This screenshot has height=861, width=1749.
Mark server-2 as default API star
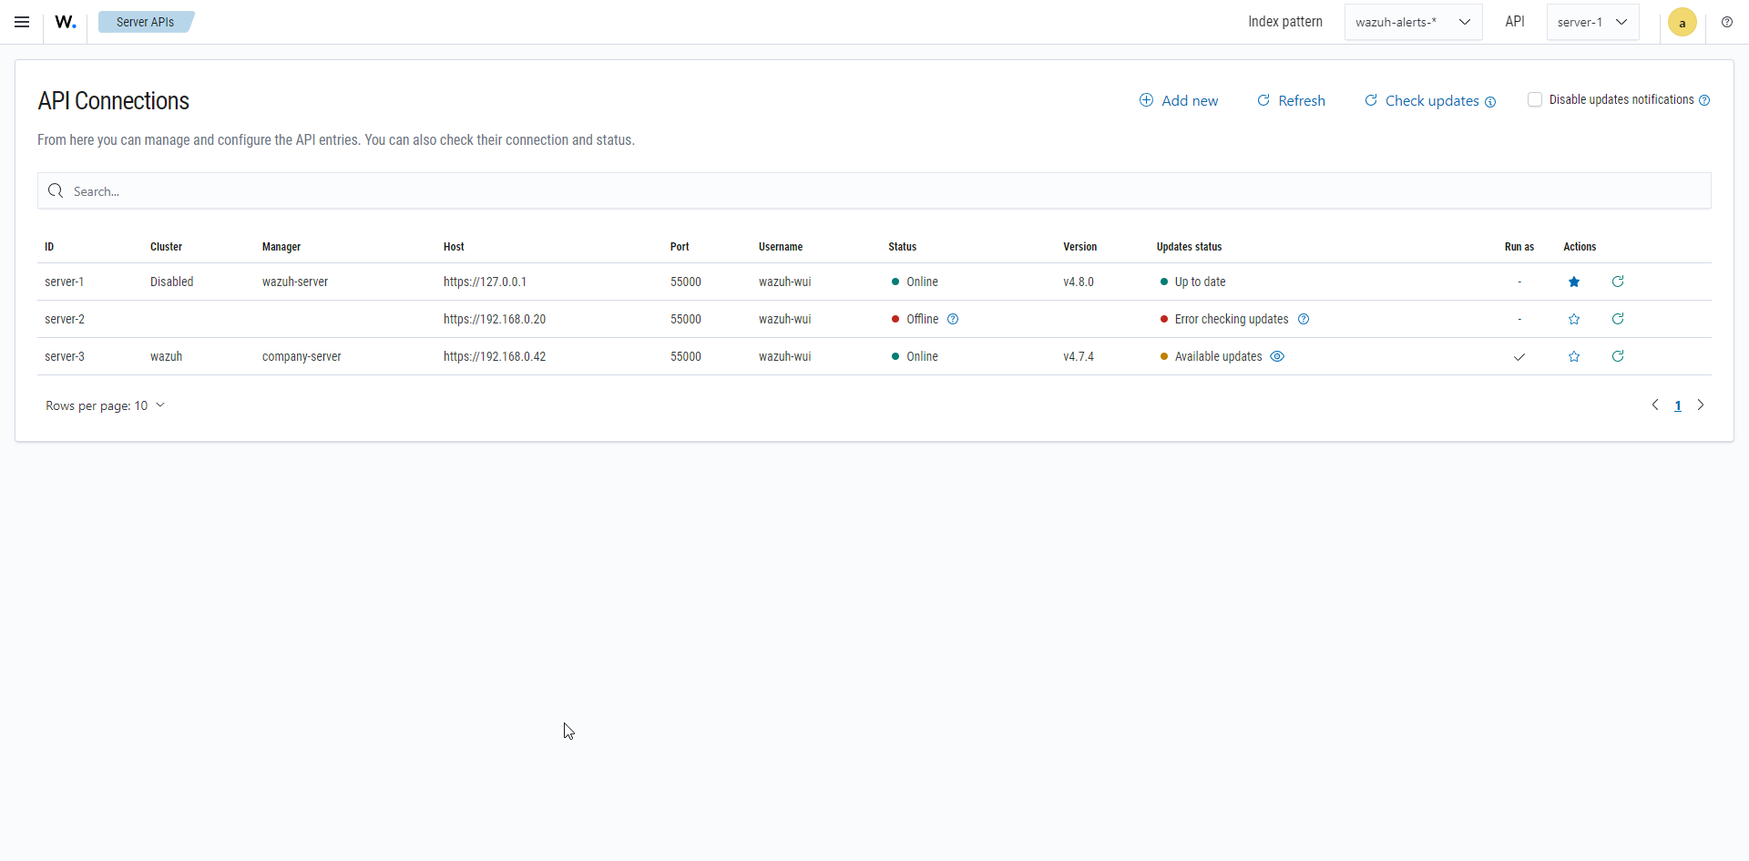(1573, 319)
